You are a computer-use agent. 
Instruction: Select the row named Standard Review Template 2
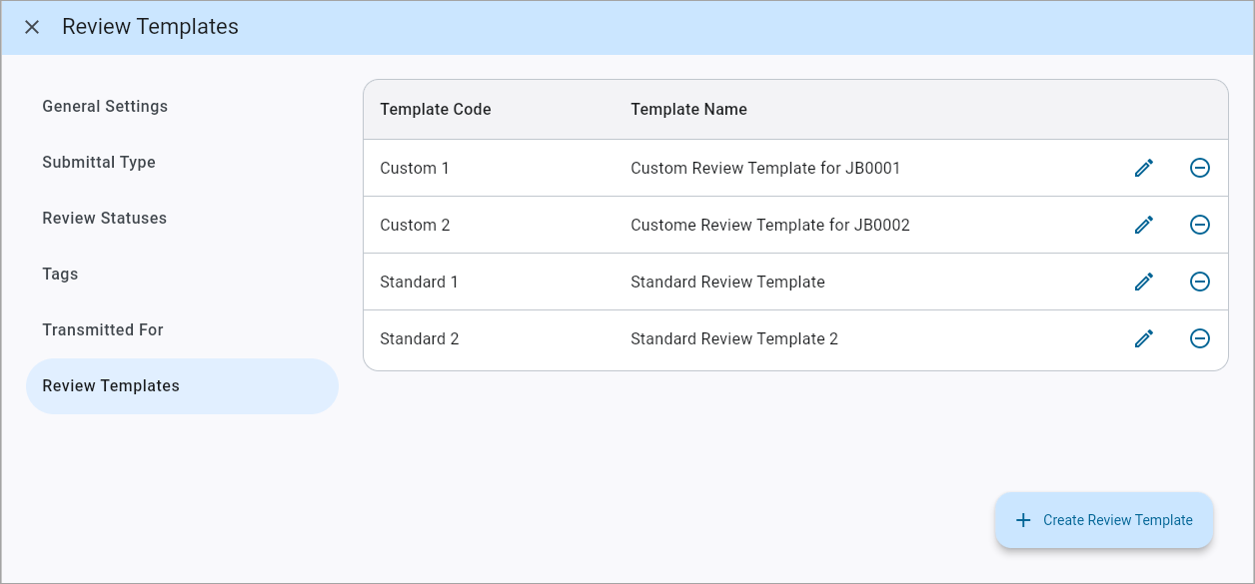tap(734, 338)
